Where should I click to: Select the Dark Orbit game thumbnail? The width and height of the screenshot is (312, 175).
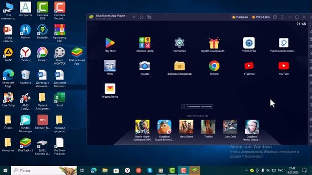pyautogui.click(x=230, y=127)
